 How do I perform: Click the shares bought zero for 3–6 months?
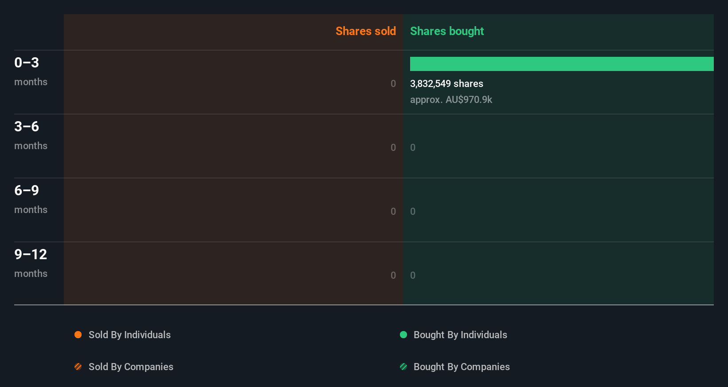pos(413,147)
